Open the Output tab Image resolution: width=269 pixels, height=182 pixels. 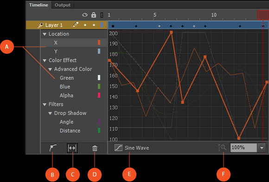[63, 5]
